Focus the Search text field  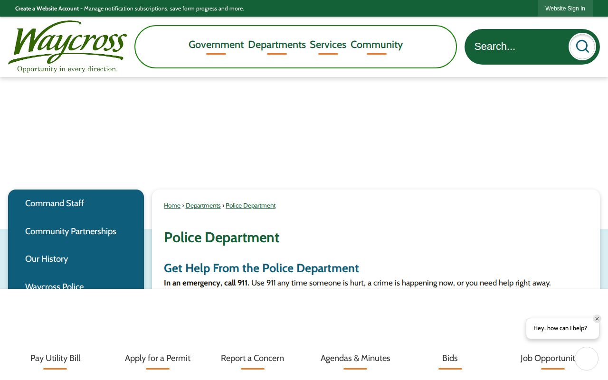518,47
